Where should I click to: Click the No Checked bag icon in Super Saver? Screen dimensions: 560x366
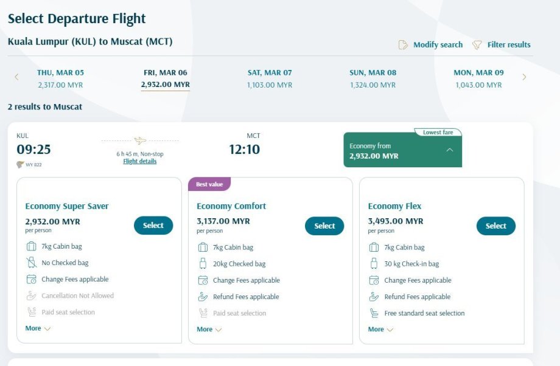point(32,263)
